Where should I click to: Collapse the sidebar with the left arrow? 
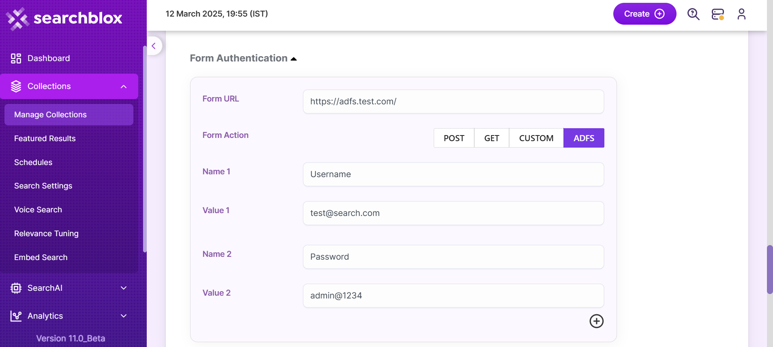click(154, 46)
